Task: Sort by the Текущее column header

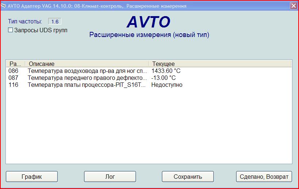Action: 220,64
